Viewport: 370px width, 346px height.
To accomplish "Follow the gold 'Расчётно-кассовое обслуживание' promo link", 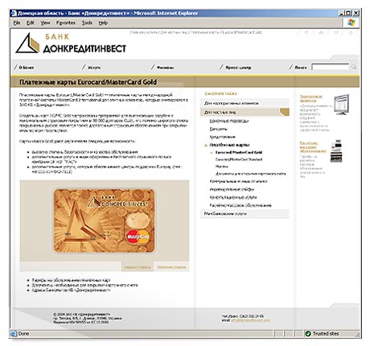I will tap(313, 147).
